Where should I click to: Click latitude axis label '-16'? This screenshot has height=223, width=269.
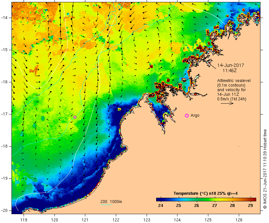pyautogui.click(x=4, y=82)
